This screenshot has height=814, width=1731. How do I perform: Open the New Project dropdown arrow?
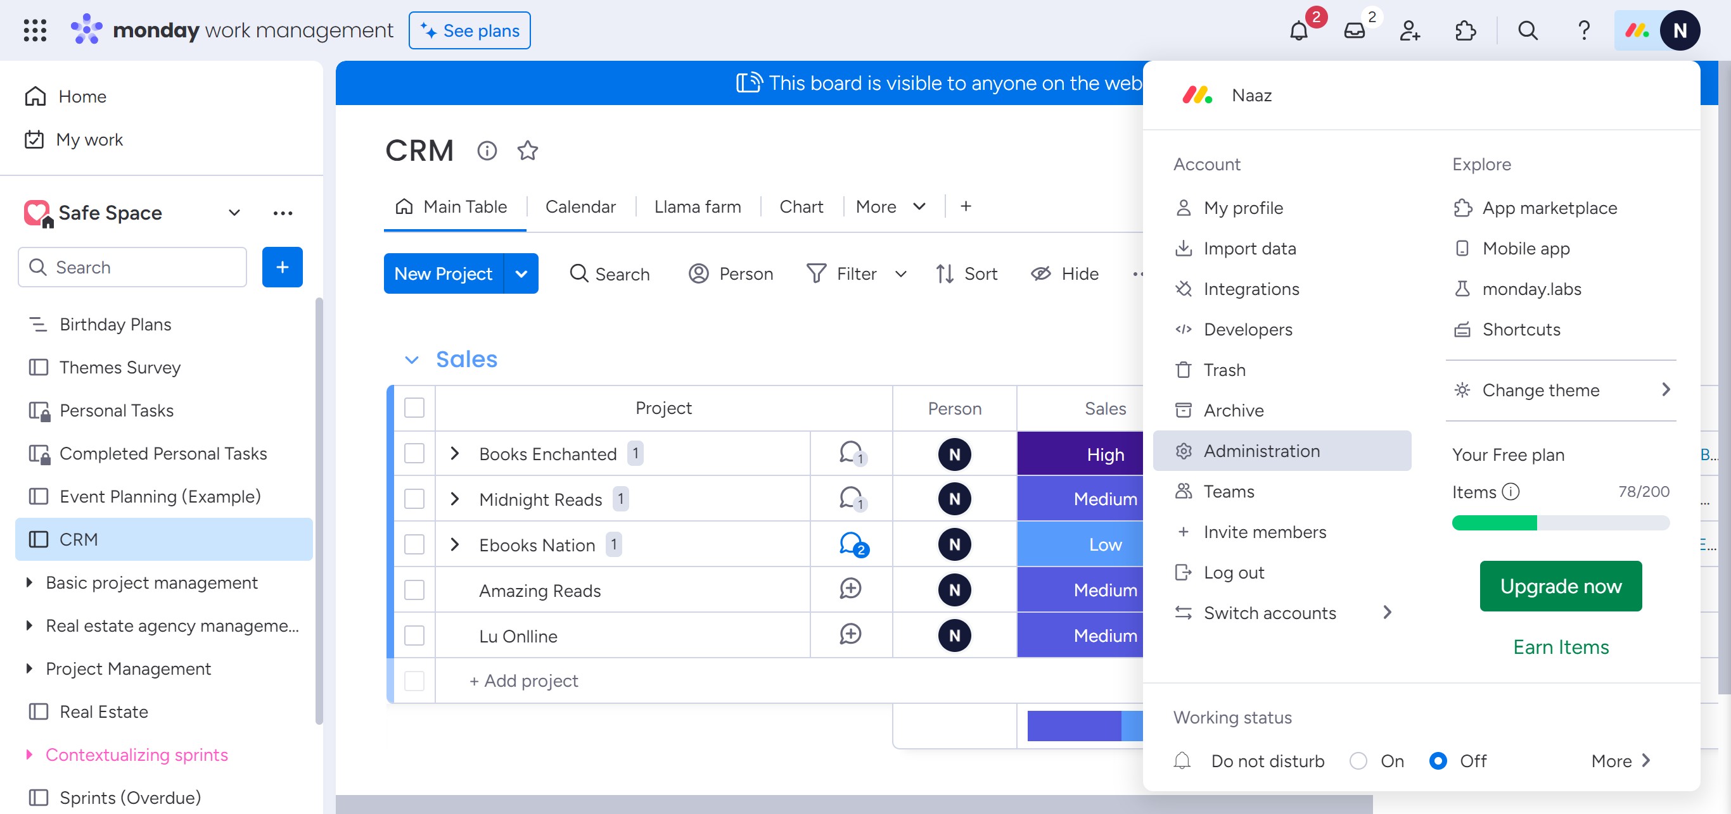tap(521, 274)
